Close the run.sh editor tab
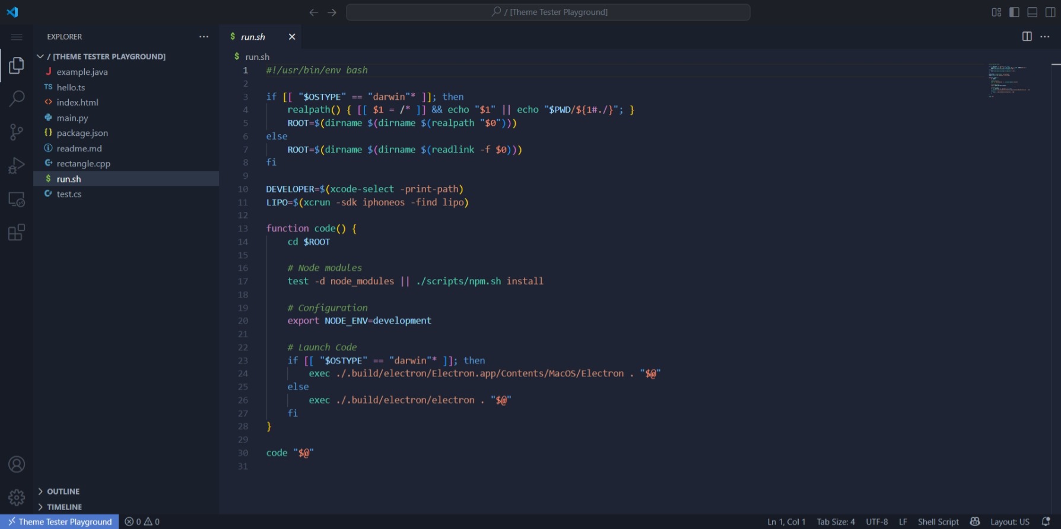This screenshot has height=529, width=1061. tap(292, 37)
